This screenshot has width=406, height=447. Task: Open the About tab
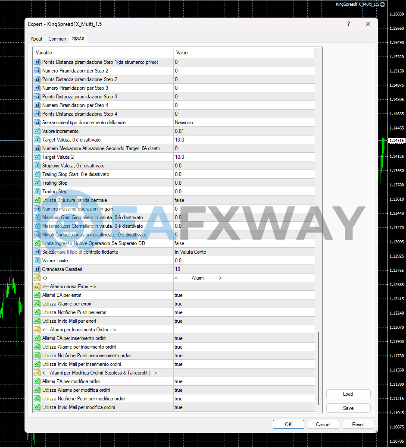click(36, 38)
